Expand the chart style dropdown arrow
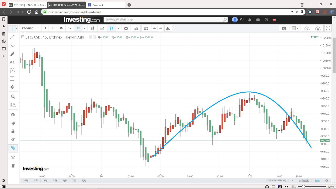This screenshot has height=189, width=336. click(118, 28)
